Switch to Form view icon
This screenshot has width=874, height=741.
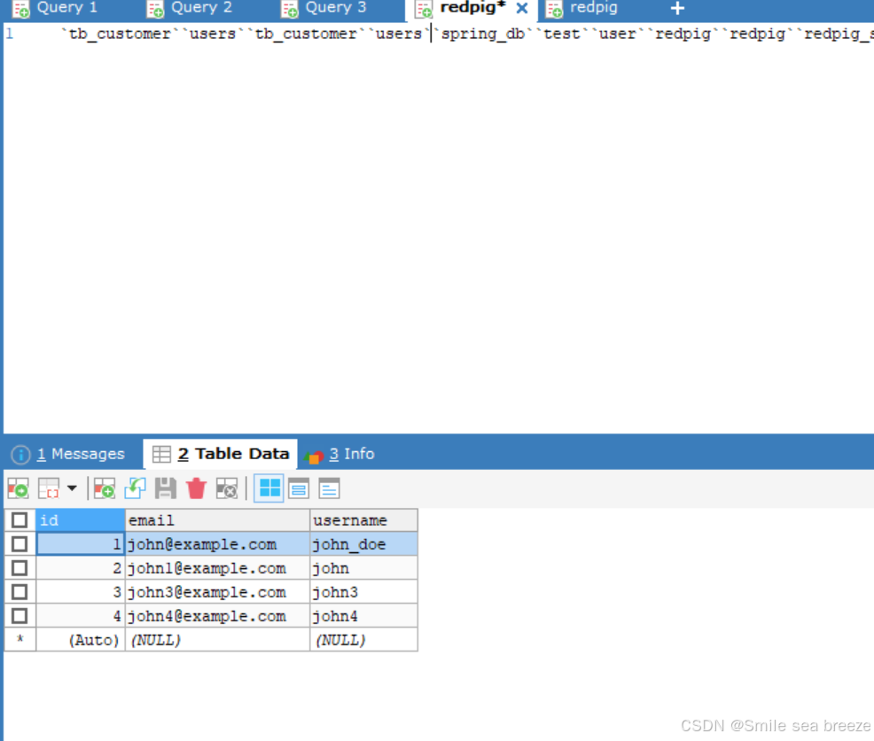click(x=299, y=489)
